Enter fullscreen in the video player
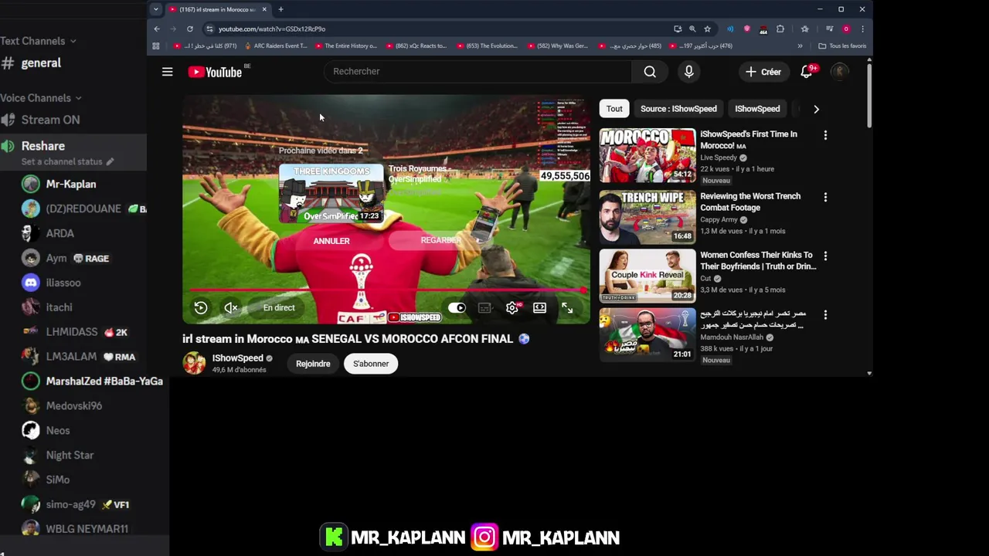The width and height of the screenshot is (989, 556). coord(567,308)
